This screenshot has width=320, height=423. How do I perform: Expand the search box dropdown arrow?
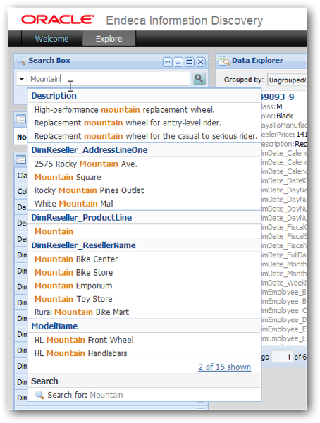(x=22, y=79)
